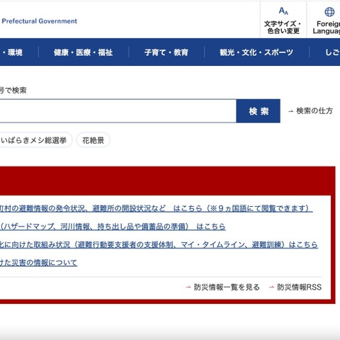Open the 子育て・教育 menu
The width and height of the screenshot is (340, 340).
click(x=166, y=52)
